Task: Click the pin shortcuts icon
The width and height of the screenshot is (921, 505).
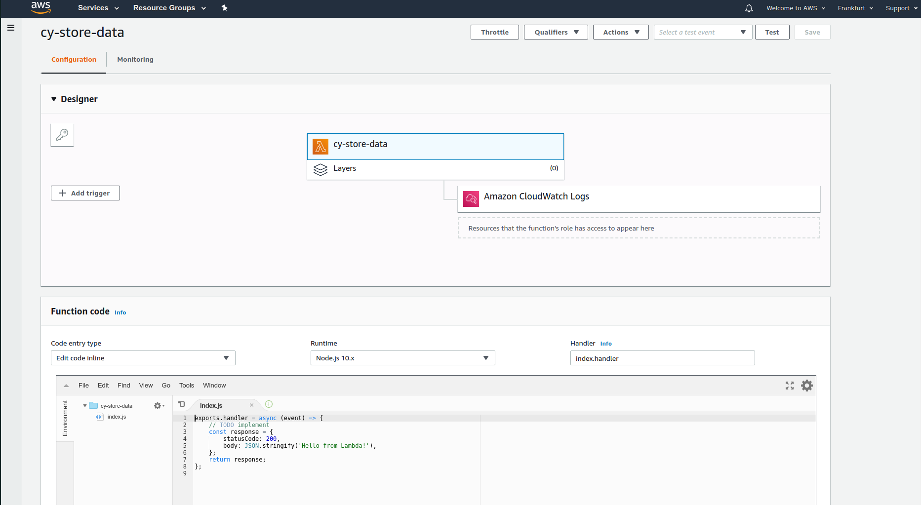Action: tap(224, 8)
